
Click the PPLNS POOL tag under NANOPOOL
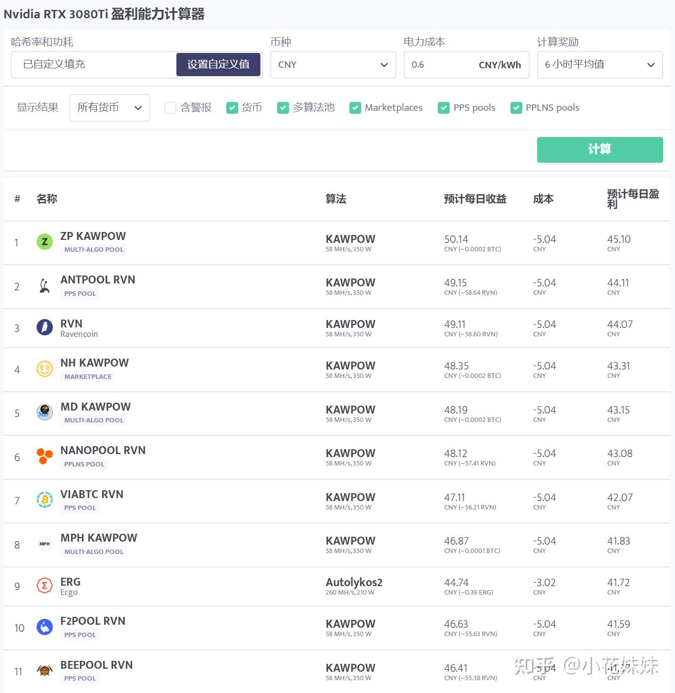click(84, 464)
